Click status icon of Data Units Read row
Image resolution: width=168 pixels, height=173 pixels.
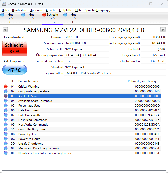[6, 110]
